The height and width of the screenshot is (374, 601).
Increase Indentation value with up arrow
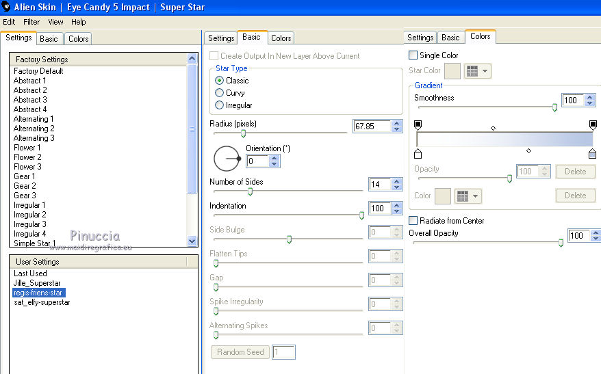397,205
